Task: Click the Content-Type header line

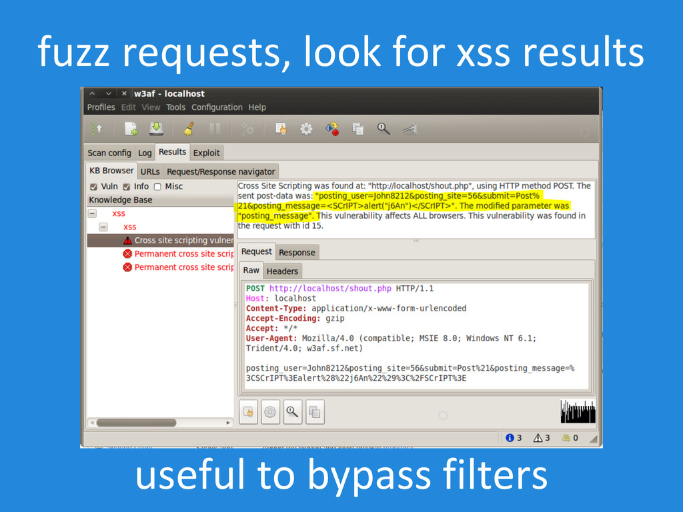Action: [x=356, y=308]
